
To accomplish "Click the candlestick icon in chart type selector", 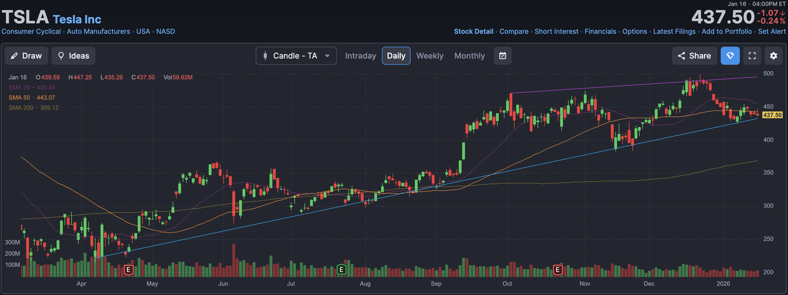I will click(x=265, y=56).
